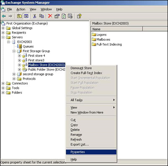Click the Back arrow toolbar icon

(x=4, y=16)
